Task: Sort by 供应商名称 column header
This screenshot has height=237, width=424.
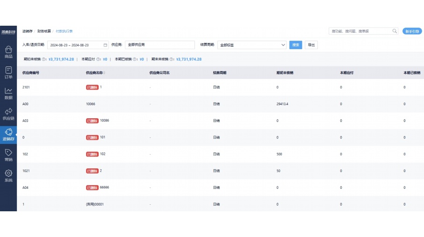Action: pos(96,73)
